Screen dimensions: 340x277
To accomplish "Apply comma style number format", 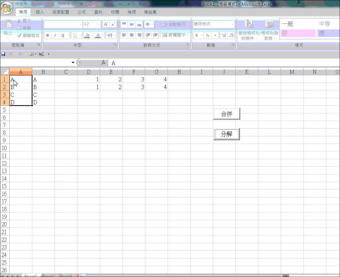I will (x=215, y=35).
